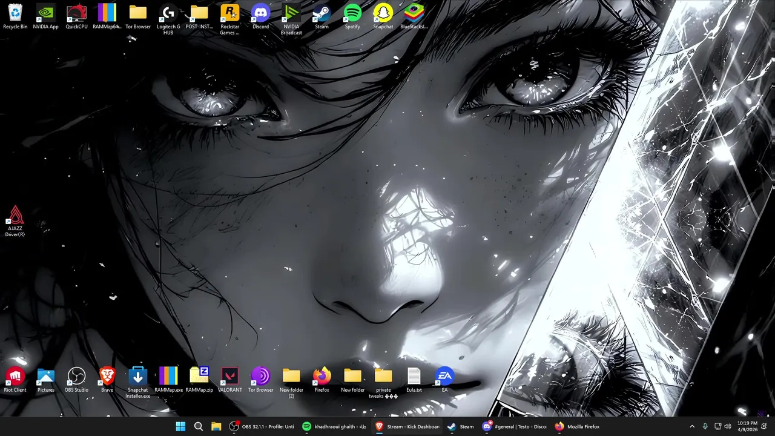Screen dimensions: 775x436
Task: Select the Logitech G HUB desktop shortcut
Action: click(168, 19)
